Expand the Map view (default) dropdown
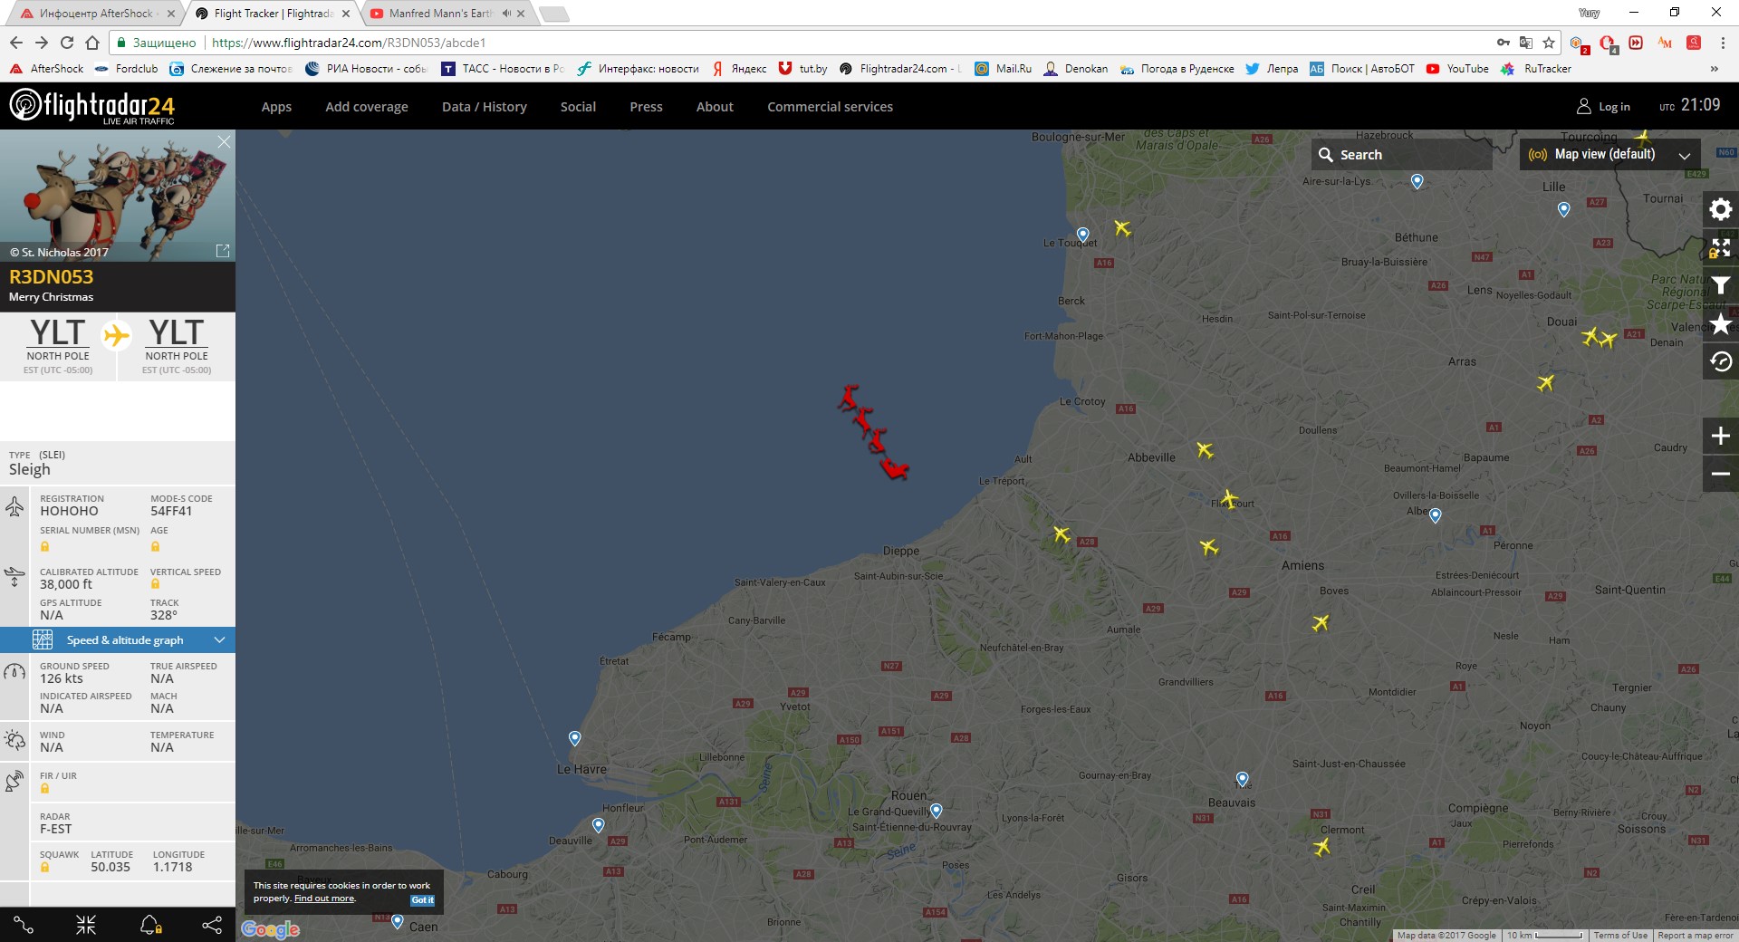 point(1609,155)
